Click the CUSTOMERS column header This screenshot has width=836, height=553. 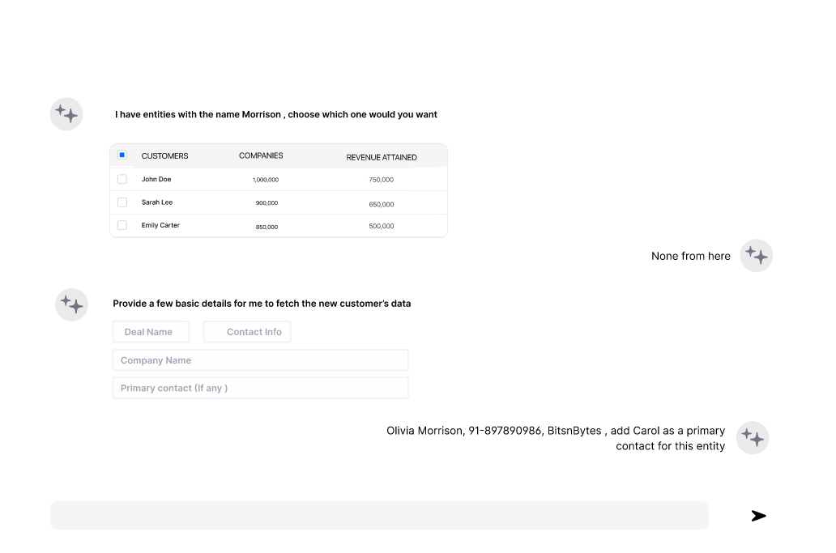164,156
